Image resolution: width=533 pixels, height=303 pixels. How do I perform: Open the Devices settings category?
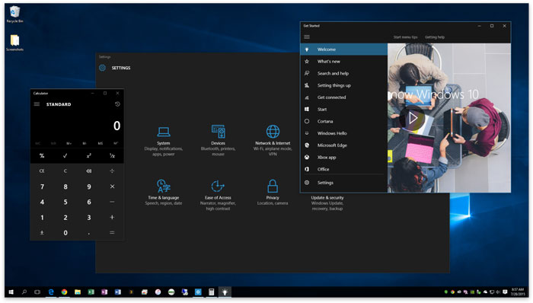coord(218,140)
